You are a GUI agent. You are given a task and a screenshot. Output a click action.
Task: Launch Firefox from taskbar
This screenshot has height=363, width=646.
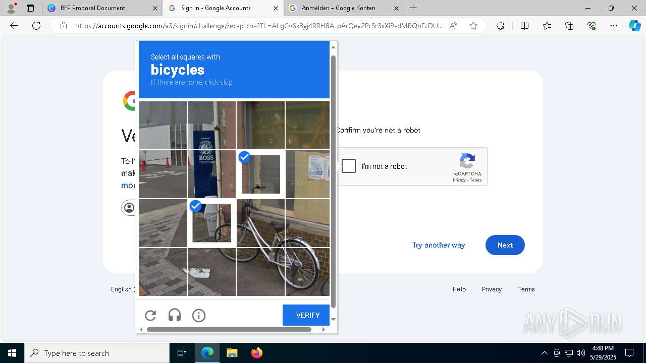click(x=257, y=353)
